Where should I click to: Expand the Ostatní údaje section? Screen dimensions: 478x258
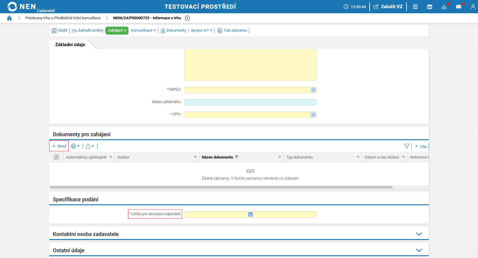(x=419, y=250)
